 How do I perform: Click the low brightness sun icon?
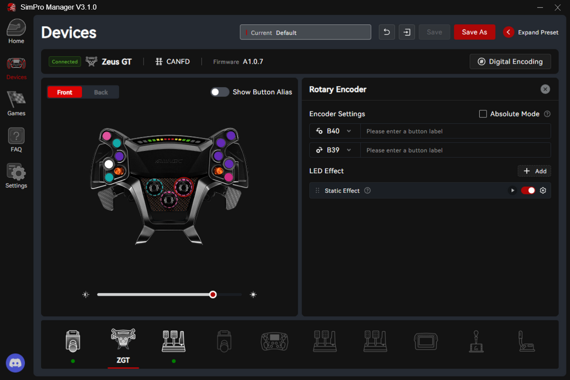(85, 294)
